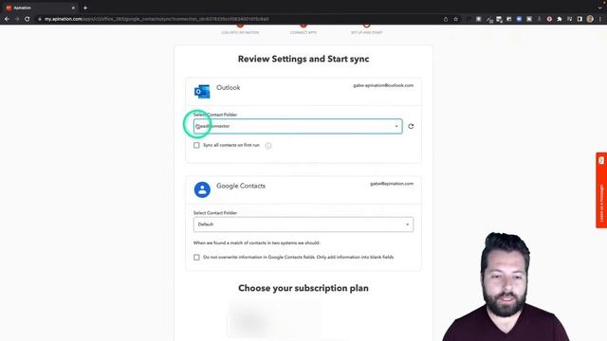Image resolution: width=607 pixels, height=341 pixels.
Task: Open the orange Leave us a message widget
Action: pos(601,189)
